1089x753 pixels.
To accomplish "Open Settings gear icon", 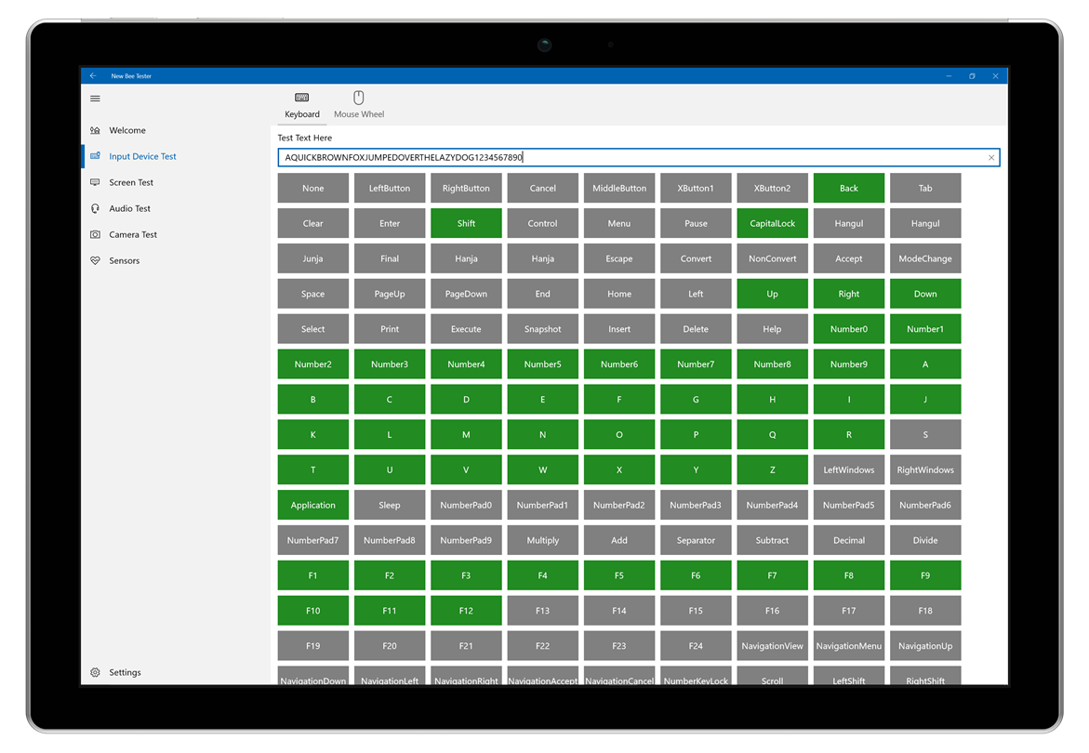I will click(x=95, y=672).
